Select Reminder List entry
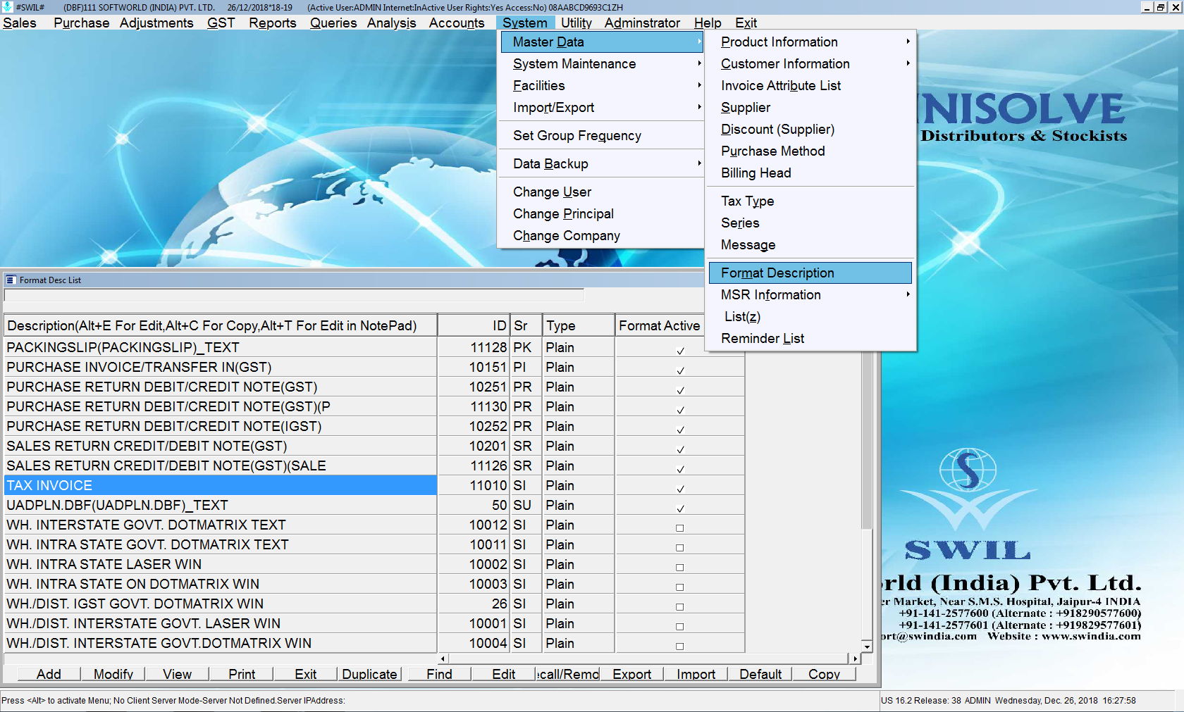 810,339
